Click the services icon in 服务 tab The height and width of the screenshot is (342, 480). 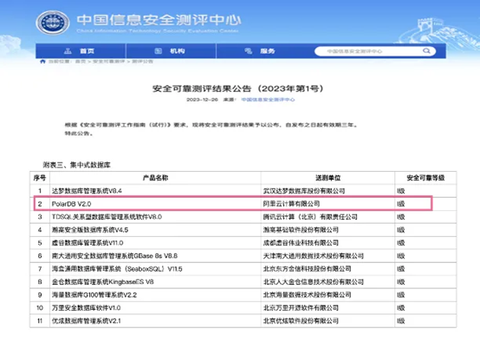point(249,51)
